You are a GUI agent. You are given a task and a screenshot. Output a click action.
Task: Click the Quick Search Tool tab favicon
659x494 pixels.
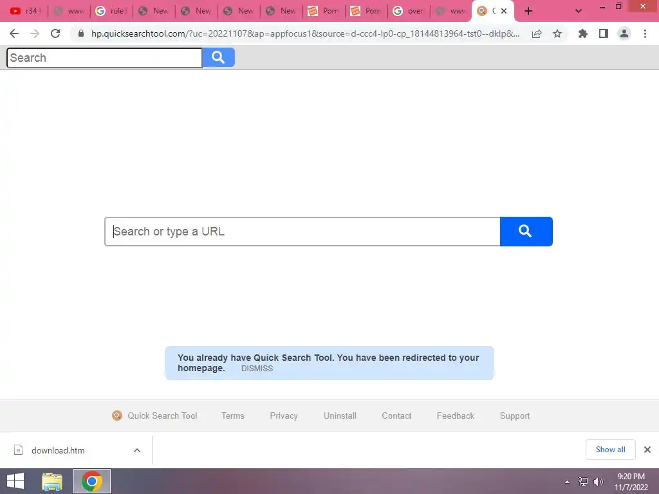pyautogui.click(x=482, y=11)
